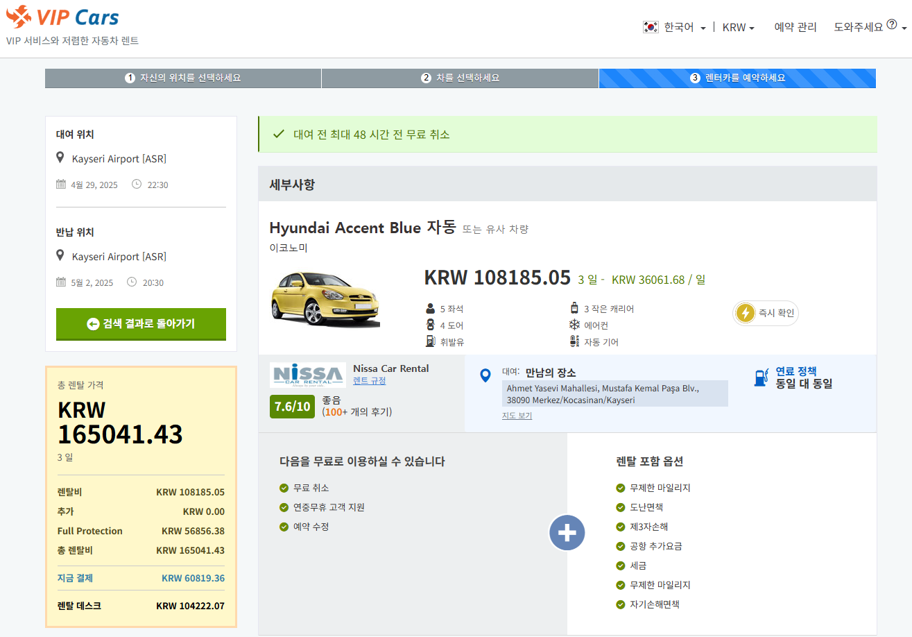The image size is (912, 637).
Task: Click the 지금 결제 KRW 60819.36 amount
Action: pos(193,578)
